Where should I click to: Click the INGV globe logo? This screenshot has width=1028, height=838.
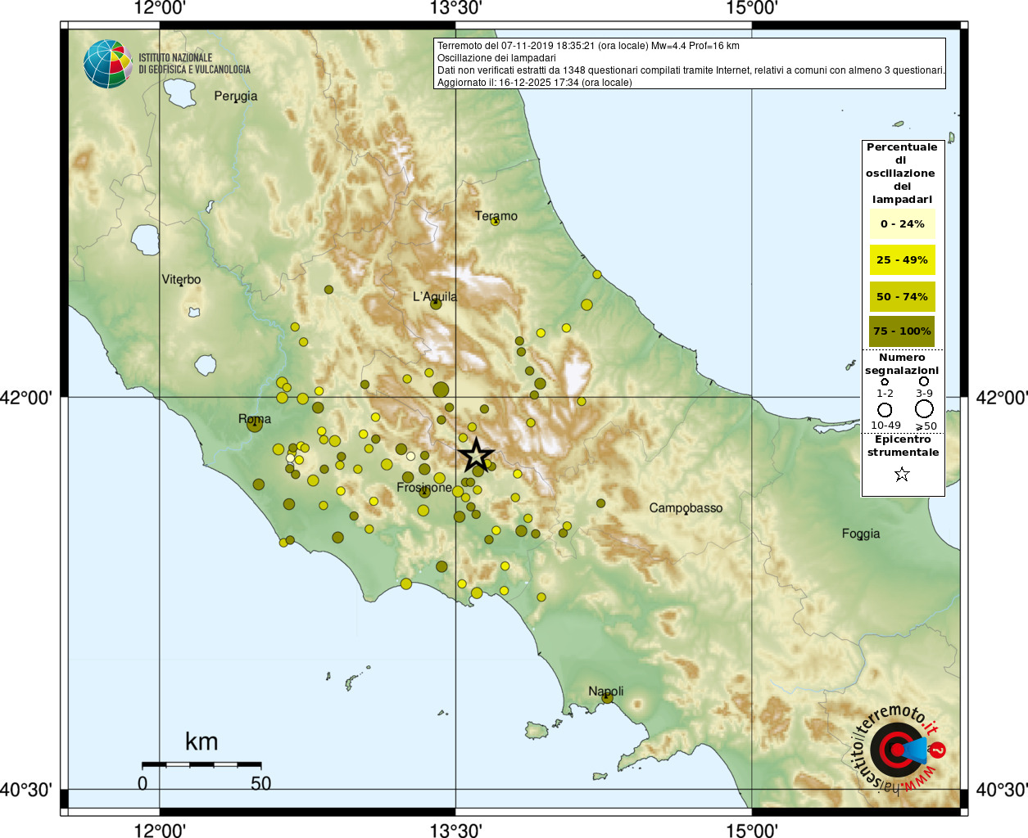(107, 64)
